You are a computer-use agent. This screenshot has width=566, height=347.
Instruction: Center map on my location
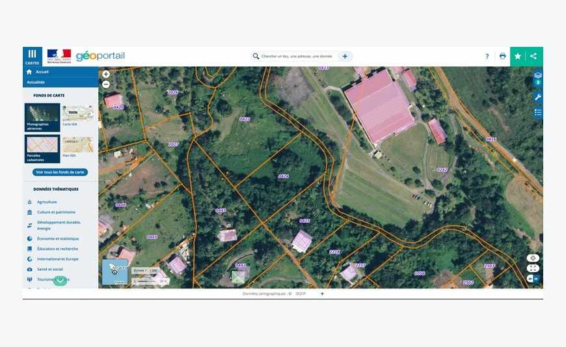tap(533, 258)
